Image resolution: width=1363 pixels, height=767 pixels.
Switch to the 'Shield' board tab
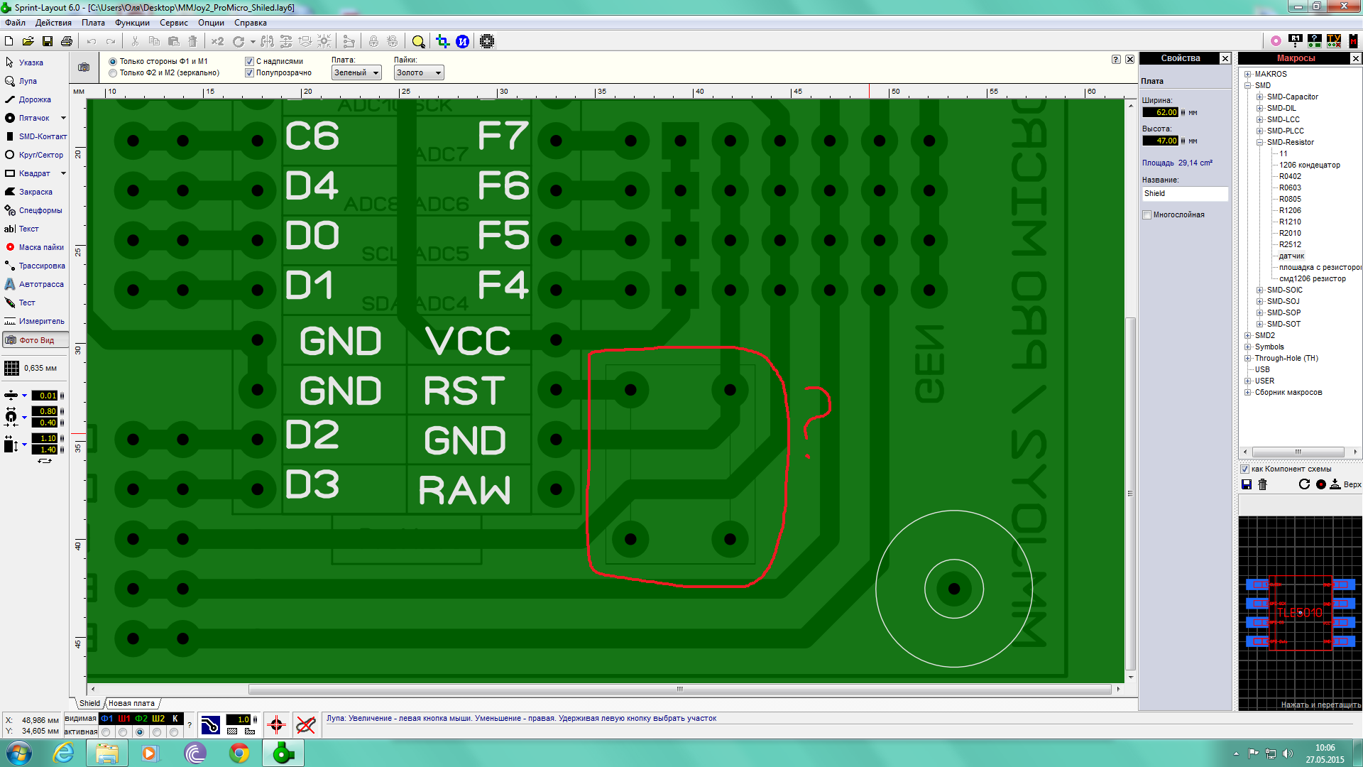pyautogui.click(x=89, y=704)
